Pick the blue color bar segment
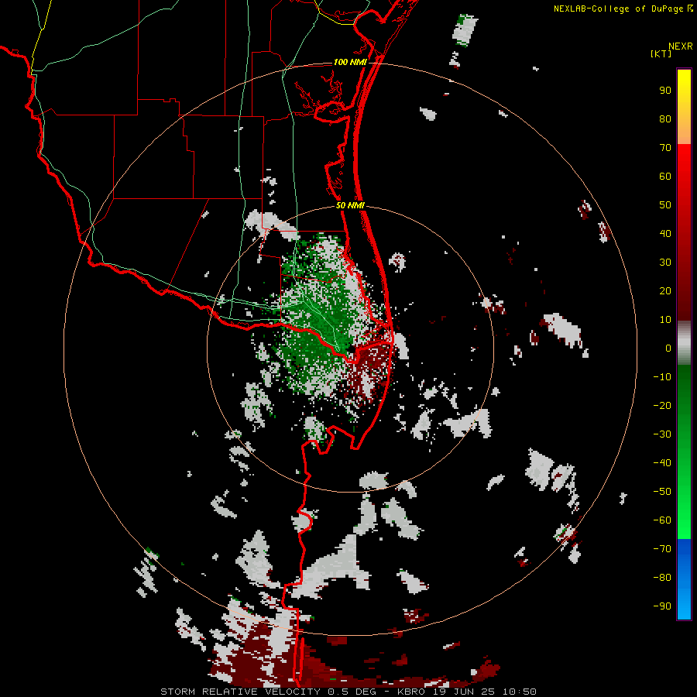This screenshot has height=697, width=697. coord(684,579)
